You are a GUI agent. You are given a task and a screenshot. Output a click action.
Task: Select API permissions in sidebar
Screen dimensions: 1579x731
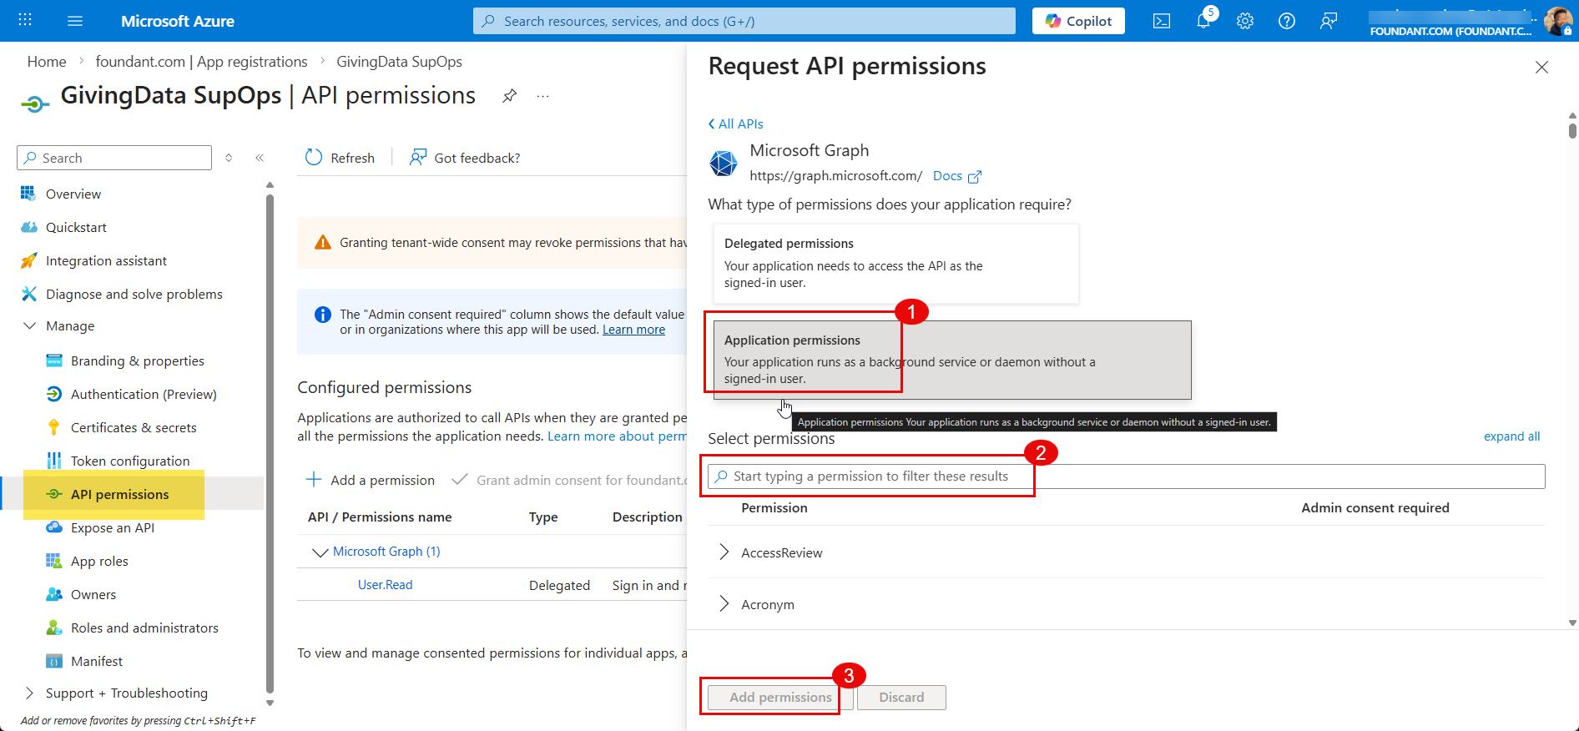(x=119, y=494)
